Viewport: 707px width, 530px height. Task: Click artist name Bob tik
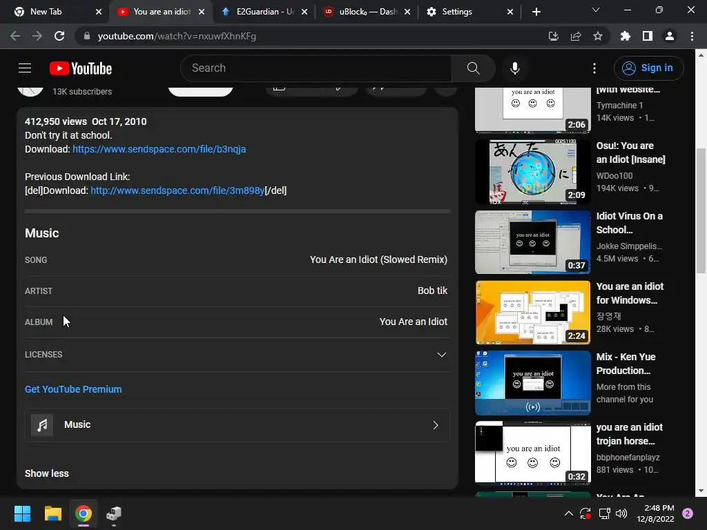point(432,291)
